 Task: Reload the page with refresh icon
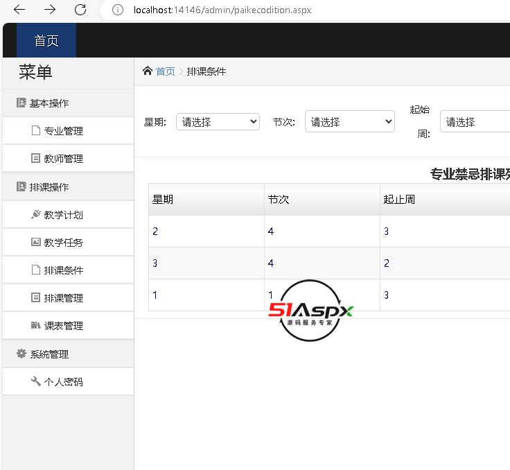click(x=80, y=10)
